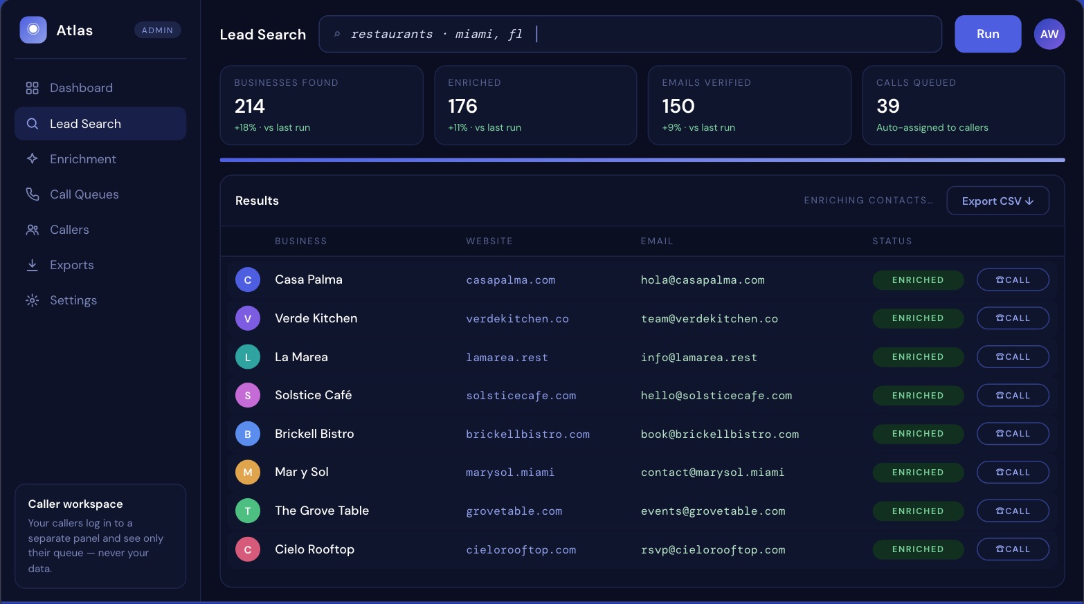Viewport: 1084px width, 604px height.
Task: Click the team@verdekitchen.co email
Action: [710, 319]
